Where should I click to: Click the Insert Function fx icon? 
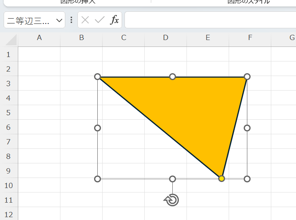[115, 20]
